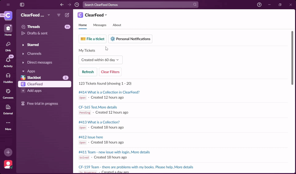Viewport: 296px width, 174px height.
Task: Switch to the About tab
Action: click(x=117, y=25)
